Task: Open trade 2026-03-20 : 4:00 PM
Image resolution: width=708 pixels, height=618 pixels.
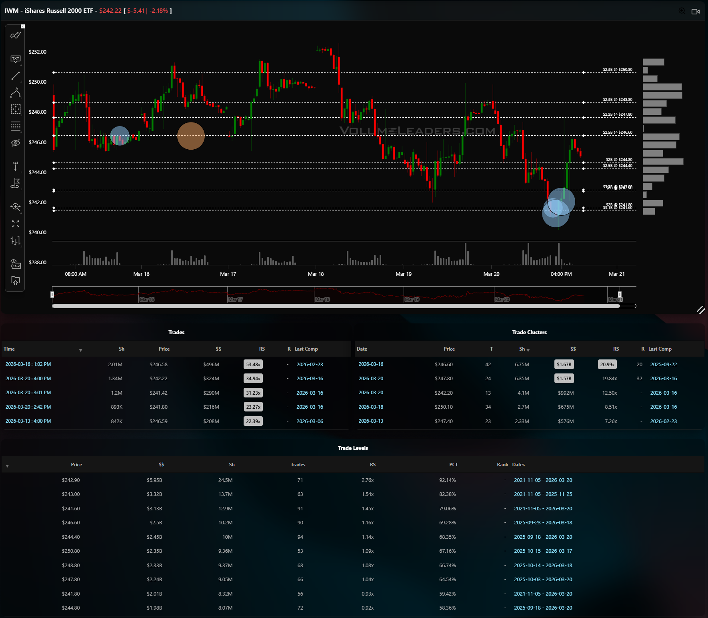Action: [x=28, y=379]
